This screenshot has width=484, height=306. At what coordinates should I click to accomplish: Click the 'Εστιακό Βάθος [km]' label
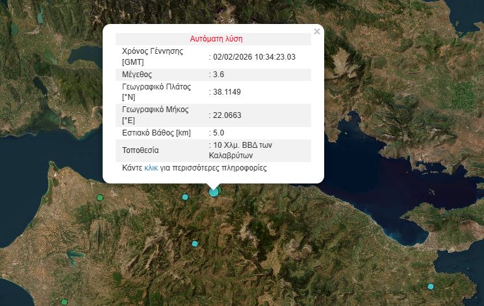click(x=156, y=132)
